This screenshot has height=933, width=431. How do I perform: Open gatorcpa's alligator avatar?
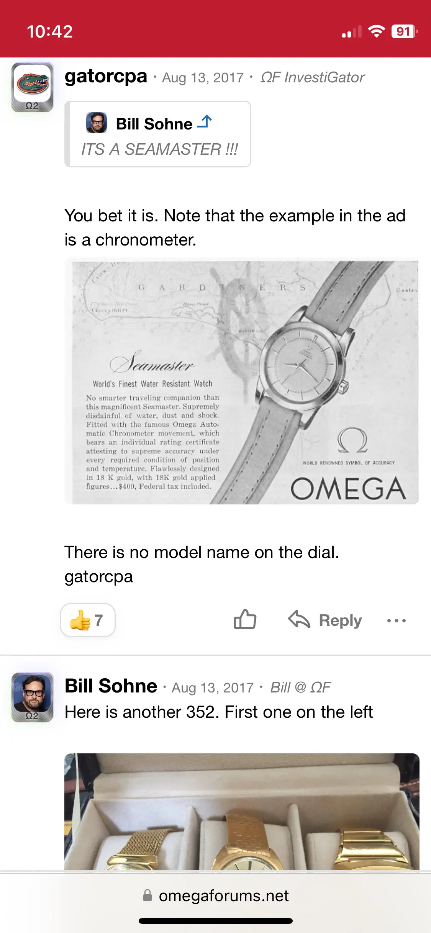pos(32,87)
